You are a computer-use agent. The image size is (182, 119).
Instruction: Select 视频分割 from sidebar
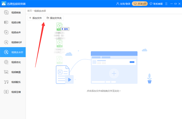pyautogui.click(x=13, y=22)
